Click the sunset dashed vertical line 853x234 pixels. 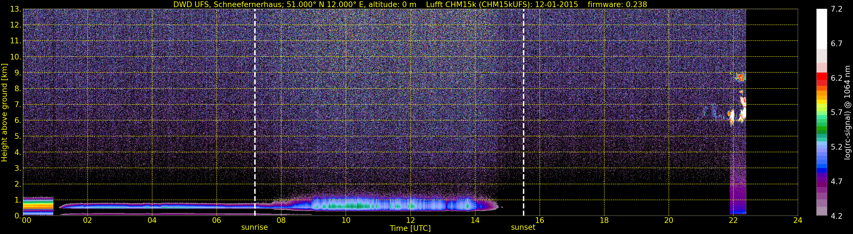(523, 112)
